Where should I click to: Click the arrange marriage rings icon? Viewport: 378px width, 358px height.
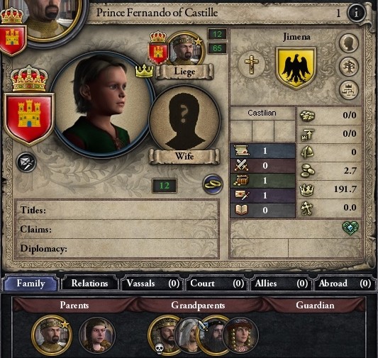coord(213,184)
